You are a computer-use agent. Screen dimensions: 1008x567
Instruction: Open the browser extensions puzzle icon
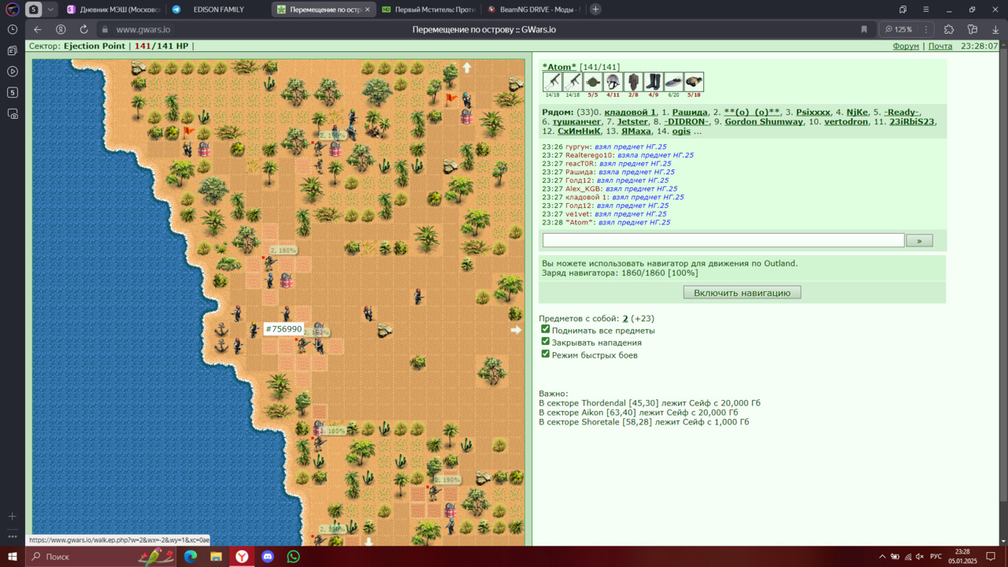click(x=948, y=29)
